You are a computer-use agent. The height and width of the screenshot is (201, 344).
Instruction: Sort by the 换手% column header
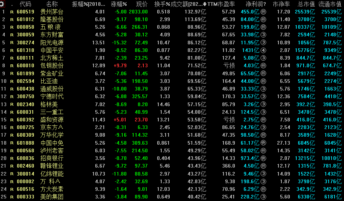click(162, 4)
